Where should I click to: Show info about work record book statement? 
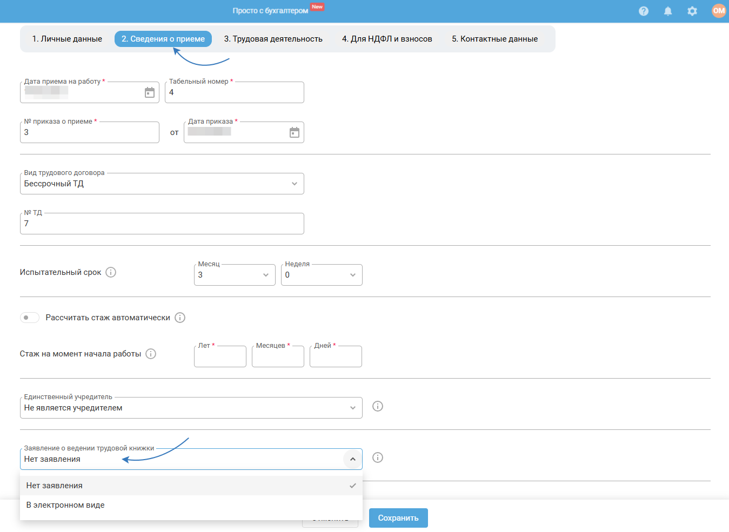pyautogui.click(x=378, y=457)
